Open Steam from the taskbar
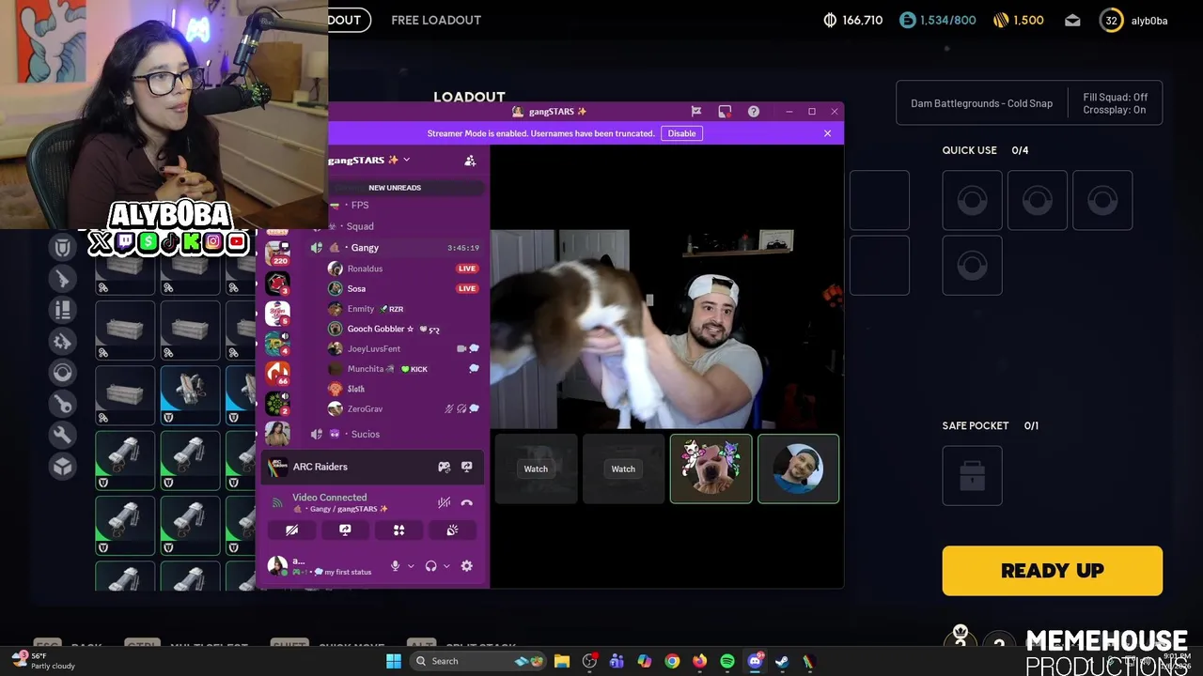Viewport: 1203px width, 676px height. (782, 661)
